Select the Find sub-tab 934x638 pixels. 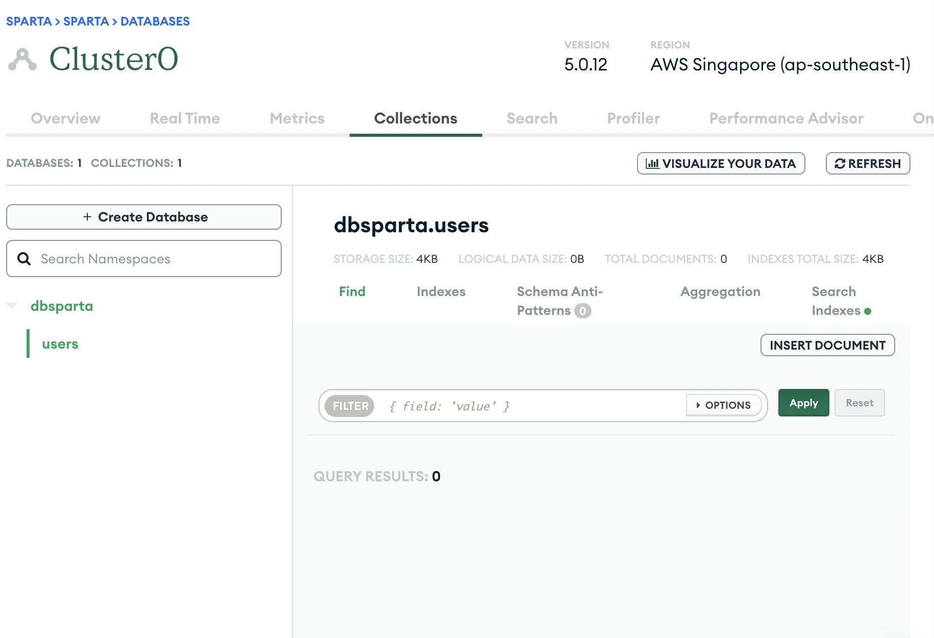point(352,291)
